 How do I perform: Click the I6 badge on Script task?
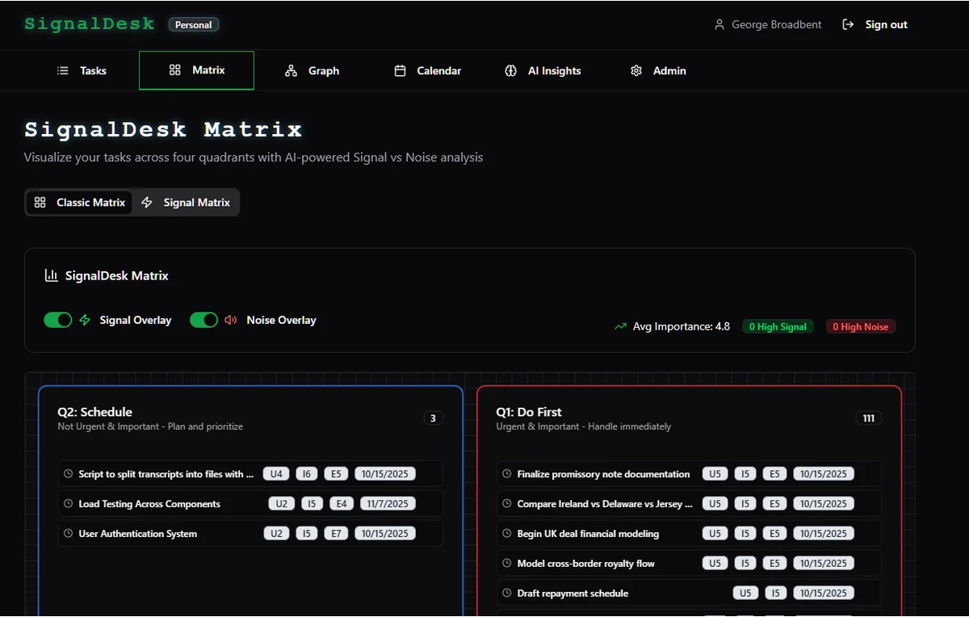pyautogui.click(x=307, y=474)
